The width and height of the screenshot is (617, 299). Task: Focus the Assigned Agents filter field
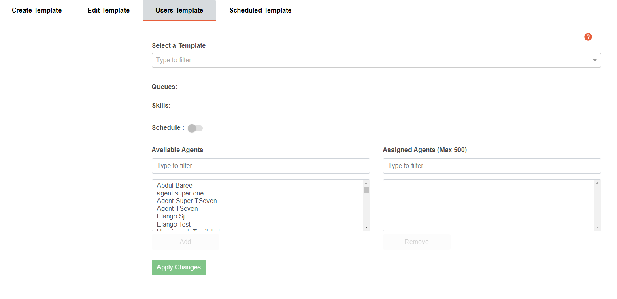click(x=492, y=166)
